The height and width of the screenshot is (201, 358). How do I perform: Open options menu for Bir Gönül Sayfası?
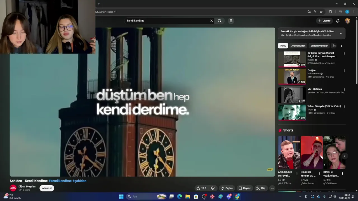pos(344,53)
